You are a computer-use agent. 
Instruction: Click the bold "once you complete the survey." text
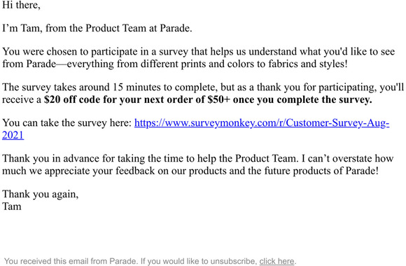pos(302,99)
